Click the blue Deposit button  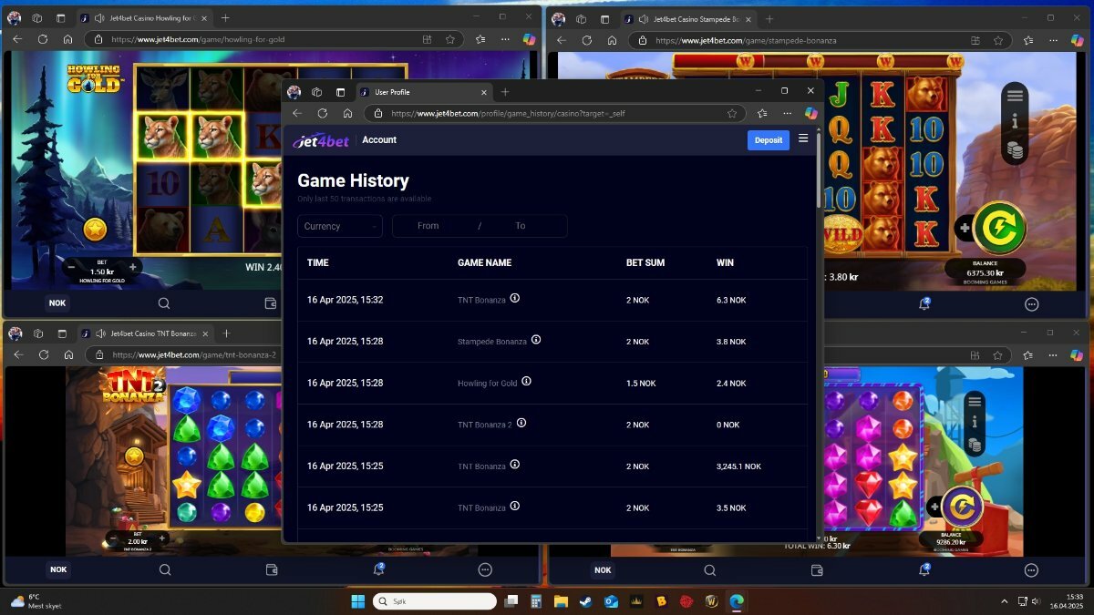(768, 140)
